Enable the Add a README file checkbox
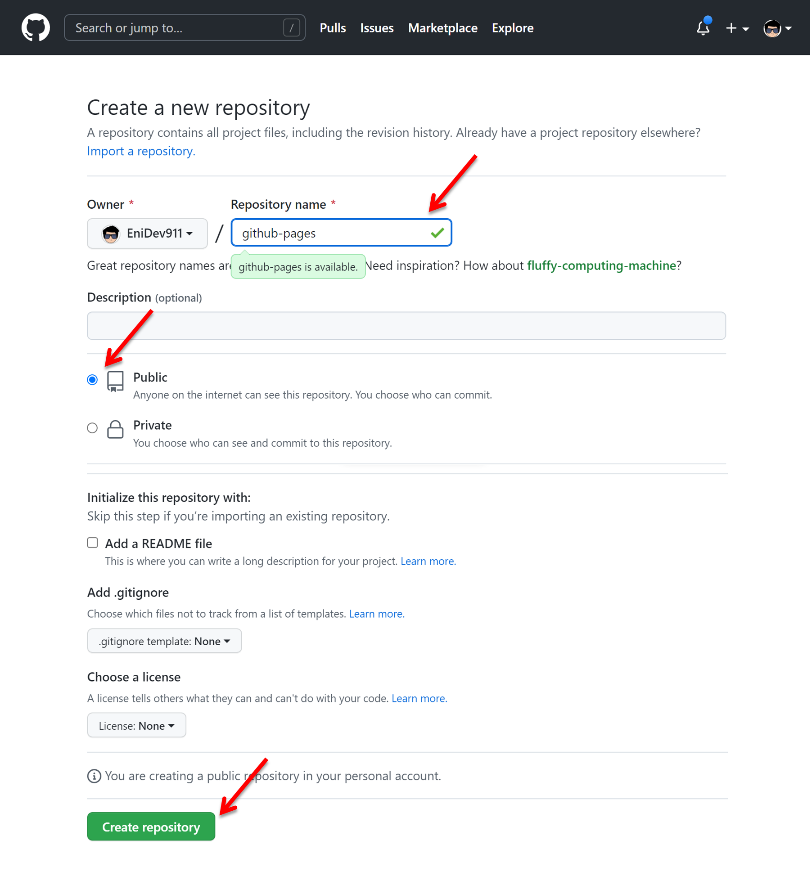 pos(93,544)
